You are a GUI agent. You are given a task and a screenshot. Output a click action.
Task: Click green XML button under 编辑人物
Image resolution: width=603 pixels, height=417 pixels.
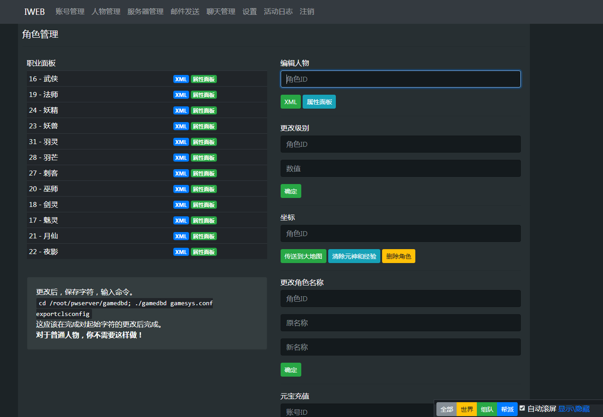(x=290, y=102)
